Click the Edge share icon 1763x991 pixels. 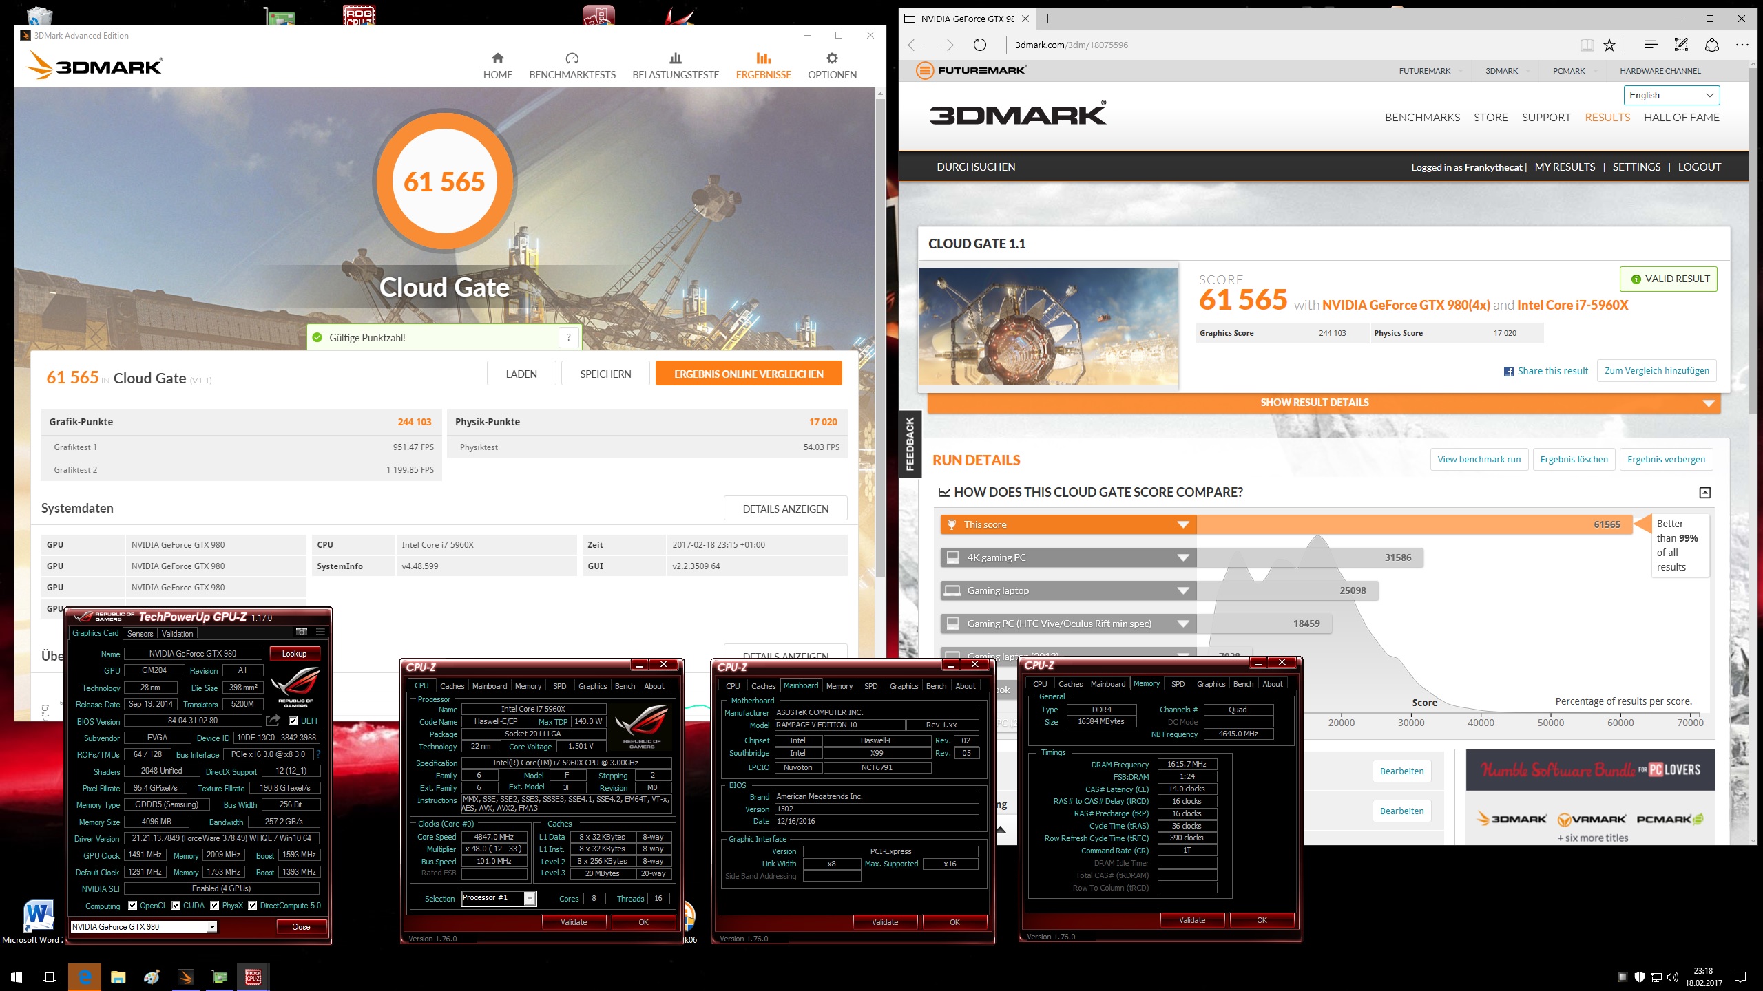click(1712, 45)
